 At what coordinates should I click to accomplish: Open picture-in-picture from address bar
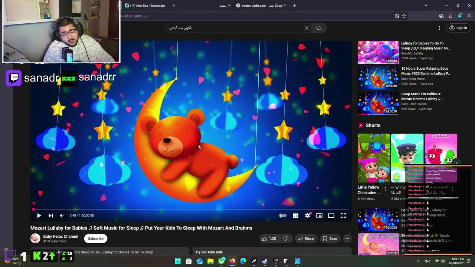point(397,16)
